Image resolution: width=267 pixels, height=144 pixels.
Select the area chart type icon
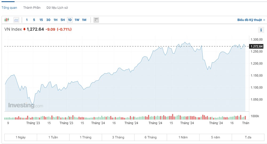[x=16, y=20]
